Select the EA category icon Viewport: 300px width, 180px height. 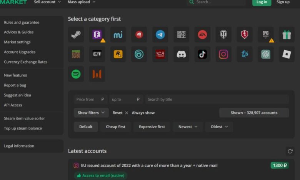click(202, 35)
